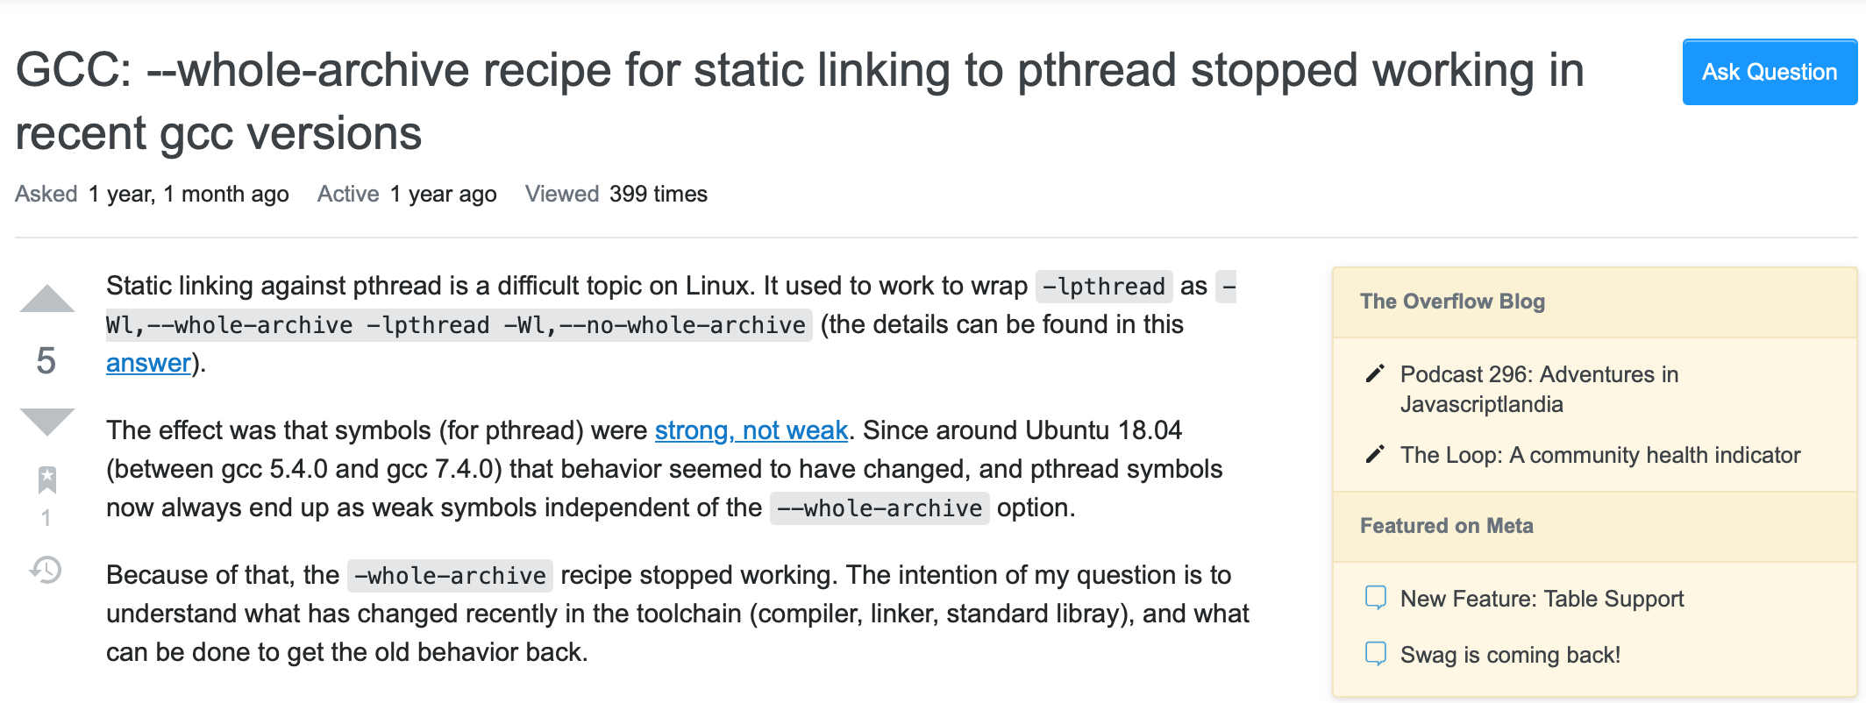
Task: Select the Featured on Meta section header
Action: [x=1446, y=526]
